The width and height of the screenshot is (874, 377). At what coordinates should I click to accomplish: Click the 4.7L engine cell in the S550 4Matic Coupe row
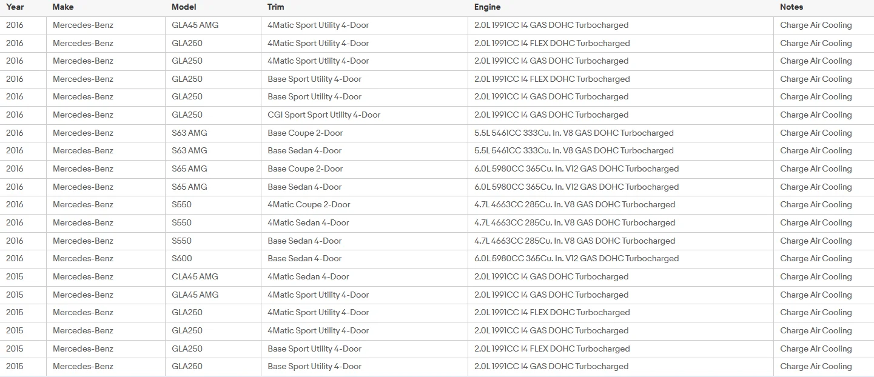[x=574, y=204]
